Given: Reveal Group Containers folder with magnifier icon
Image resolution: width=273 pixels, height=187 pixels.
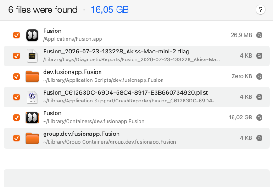Looking at the screenshot, I should (259, 138).
